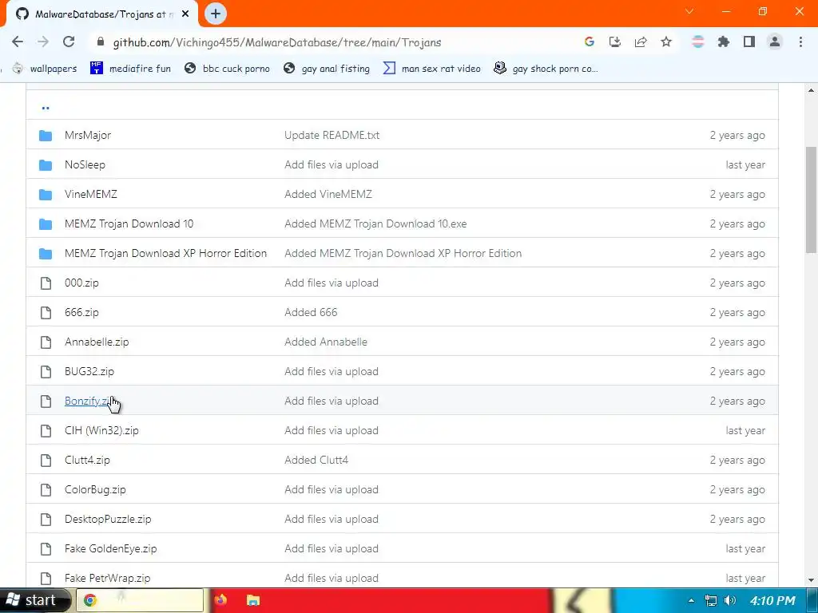
Task: Open the BUG32.zip file
Action: 89,372
